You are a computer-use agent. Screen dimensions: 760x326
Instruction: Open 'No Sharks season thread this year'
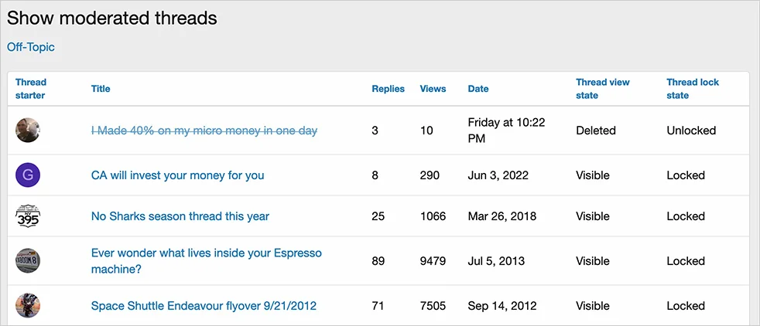point(180,216)
